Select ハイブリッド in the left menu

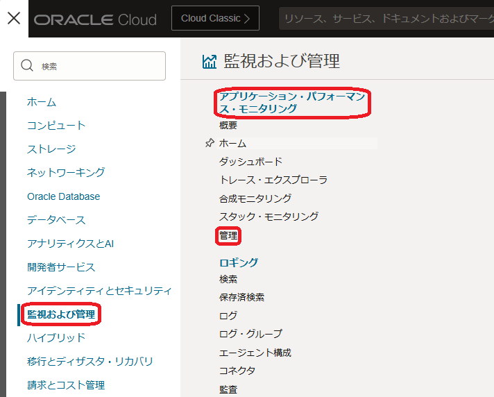[x=56, y=337]
